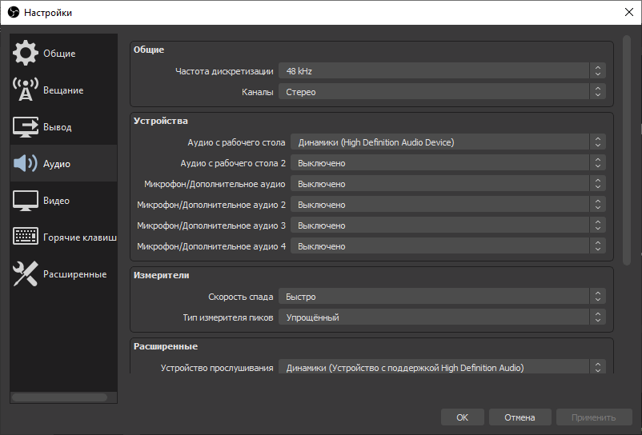Open Видео settings via monitor icon
642x435 pixels.
click(x=26, y=201)
